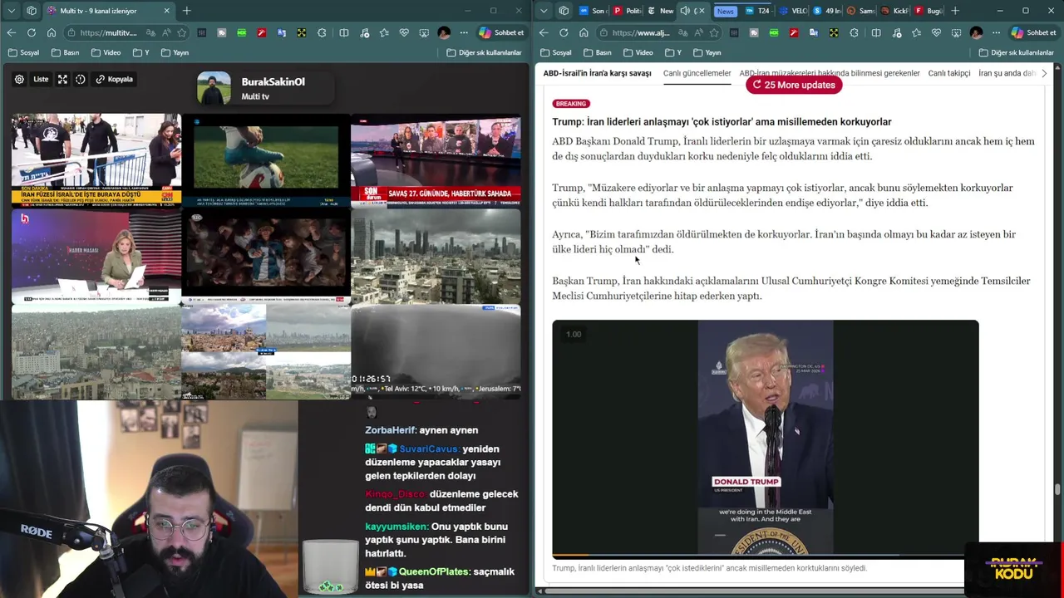Click Kopyala link-copy button
Viewport: 1064px width, 598px height.
point(114,80)
